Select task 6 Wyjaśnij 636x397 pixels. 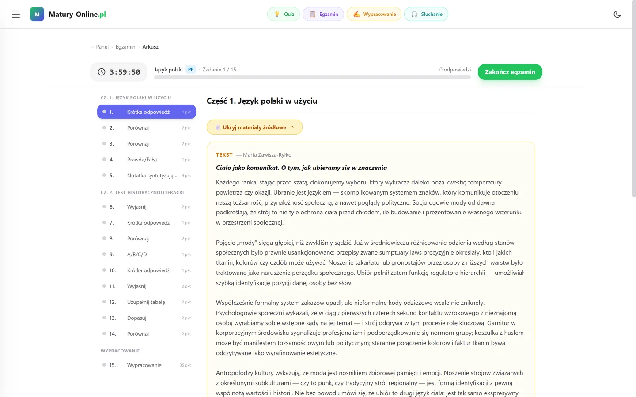[147, 207]
